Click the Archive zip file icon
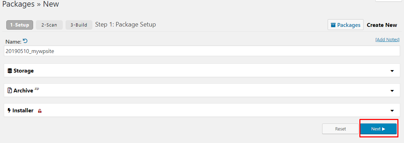Viewport: 404px width, 143px height. (10, 90)
